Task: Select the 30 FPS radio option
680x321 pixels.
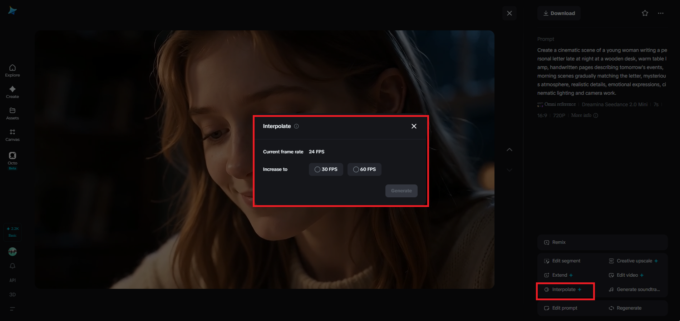Action: (x=326, y=169)
